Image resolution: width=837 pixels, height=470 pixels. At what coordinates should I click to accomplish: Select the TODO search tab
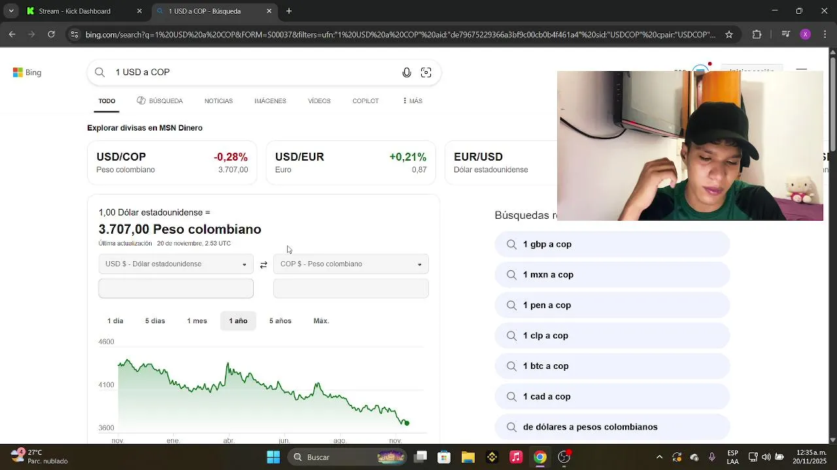tap(107, 101)
